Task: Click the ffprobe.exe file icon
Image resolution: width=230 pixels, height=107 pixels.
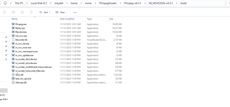Action: tap(13, 32)
